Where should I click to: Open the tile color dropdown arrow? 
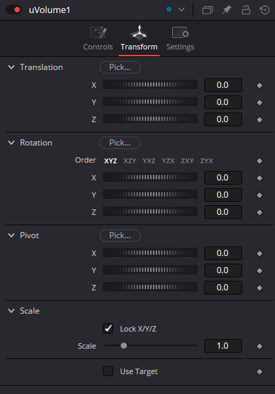tap(181, 10)
